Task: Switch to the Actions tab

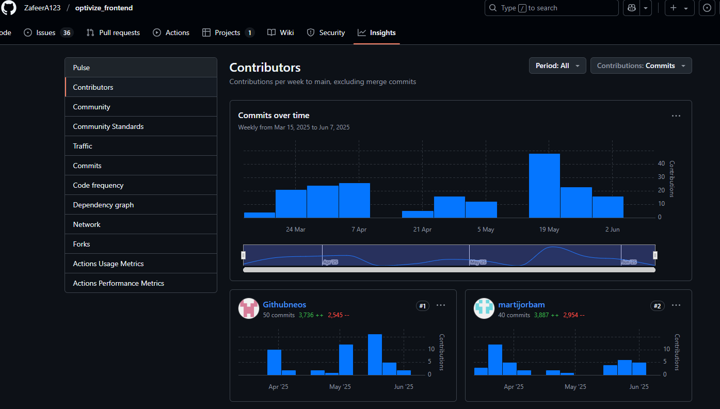Action: click(171, 32)
